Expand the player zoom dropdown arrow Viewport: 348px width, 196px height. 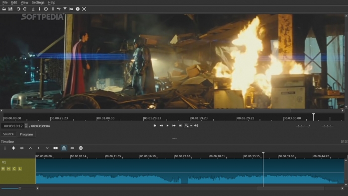[x=191, y=126]
